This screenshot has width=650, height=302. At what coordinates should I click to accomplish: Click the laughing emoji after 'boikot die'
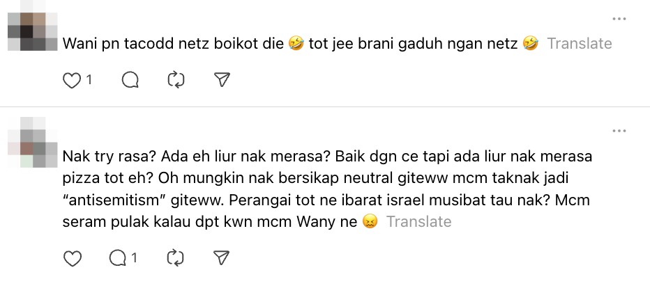click(x=296, y=44)
